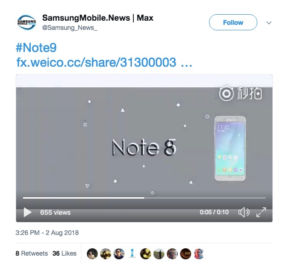Enter fullscreen using the expand arrows icon

click(x=261, y=212)
